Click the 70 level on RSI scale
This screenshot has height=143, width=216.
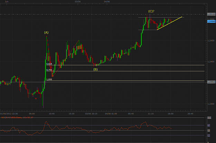(x=209, y=125)
